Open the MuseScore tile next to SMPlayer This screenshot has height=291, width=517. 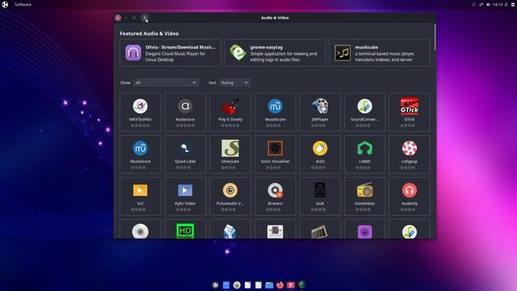[275, 112]
